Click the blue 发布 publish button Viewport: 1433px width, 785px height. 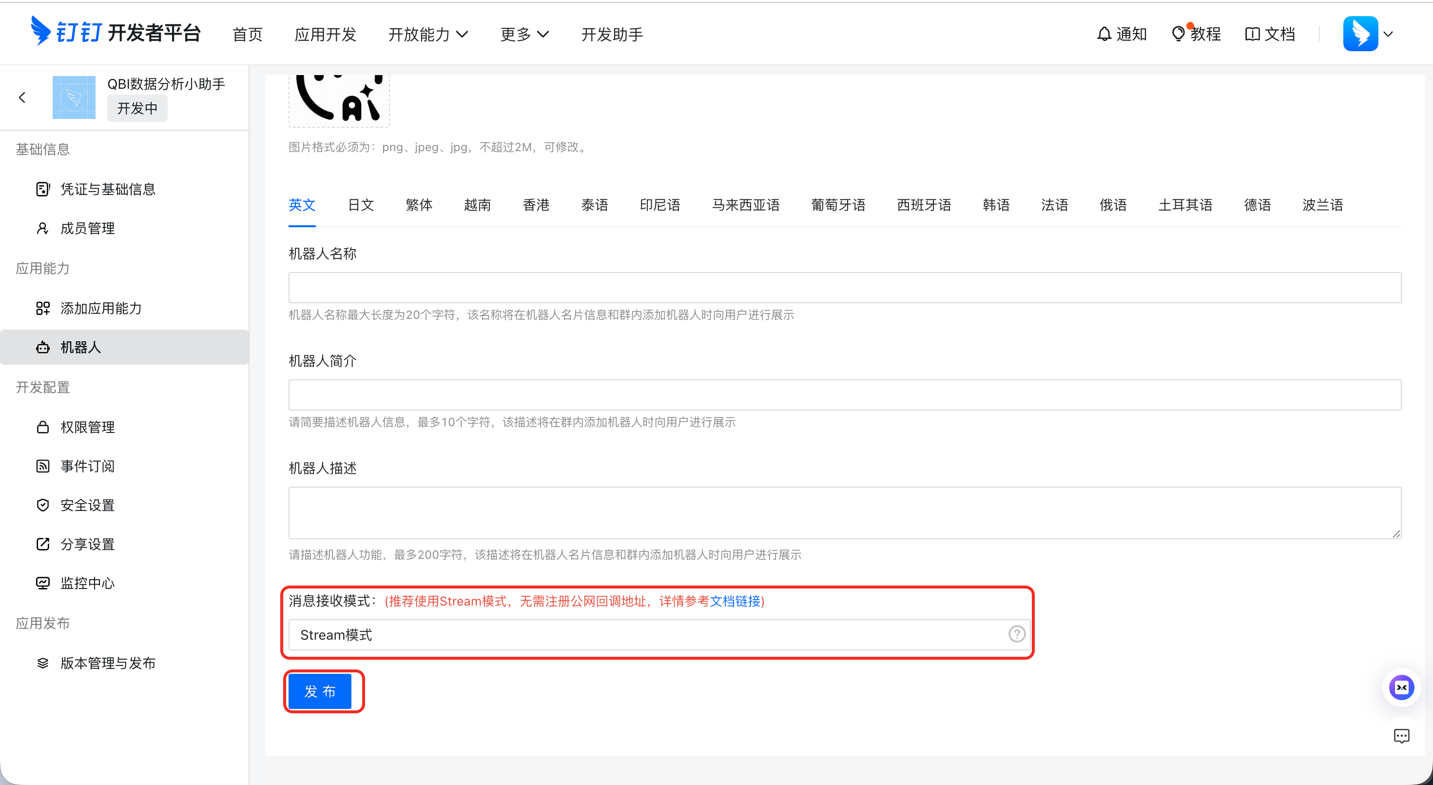tap(320, 691)
